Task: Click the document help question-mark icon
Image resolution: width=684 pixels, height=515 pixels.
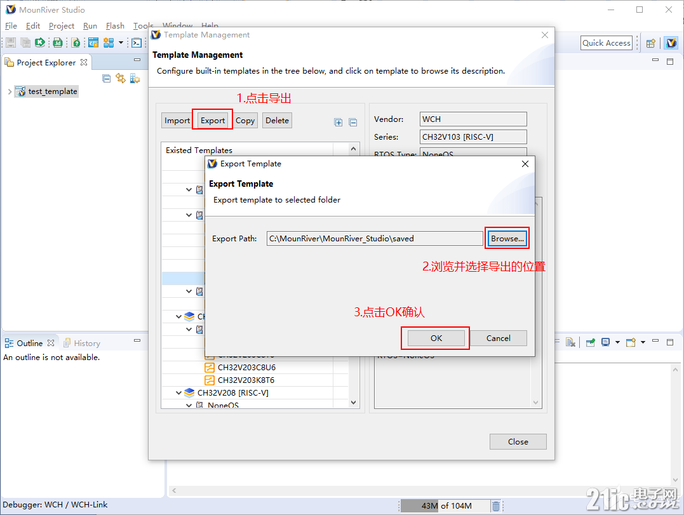Action: pos(76,43)
